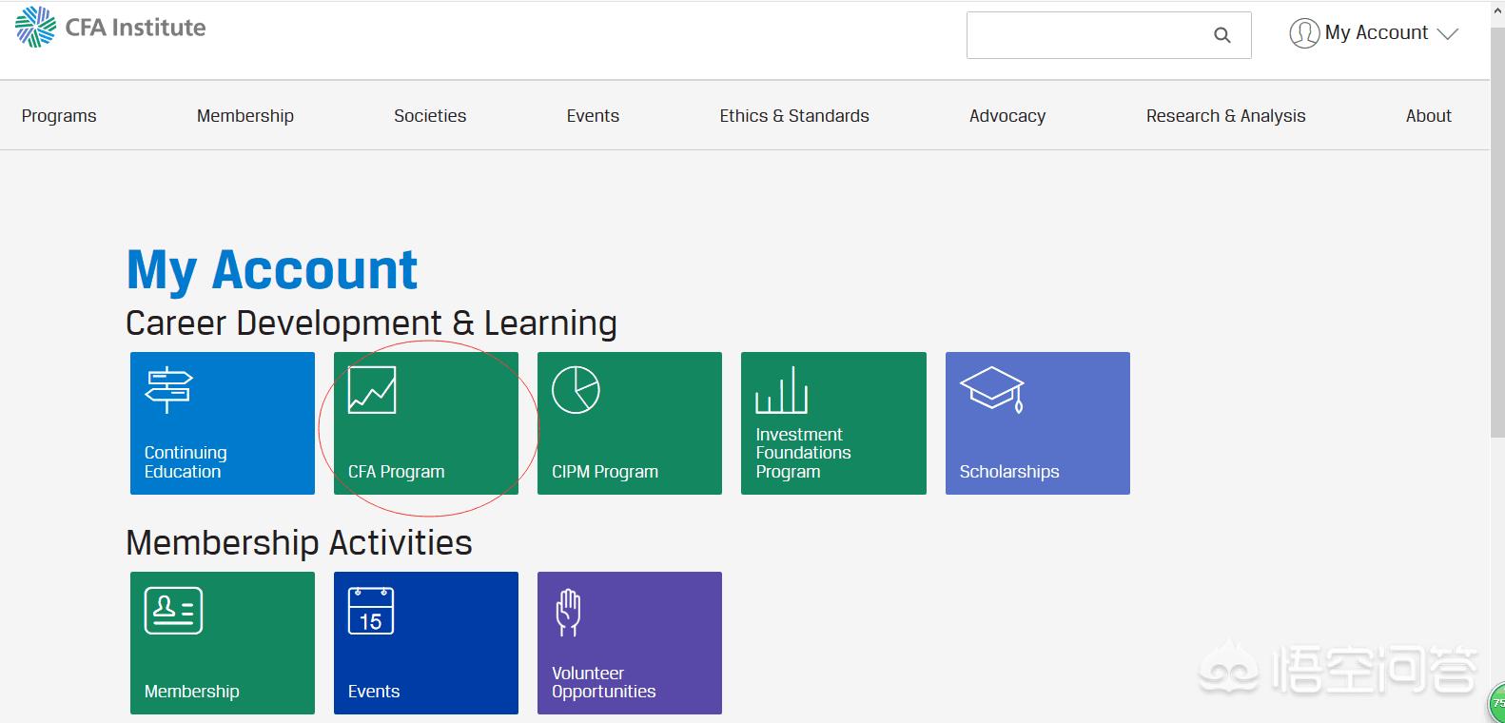Image resolution: width=1505 pixels, height=723 pixels.
Task: Open the Membership navigation menu
Action: click(245, 116)
